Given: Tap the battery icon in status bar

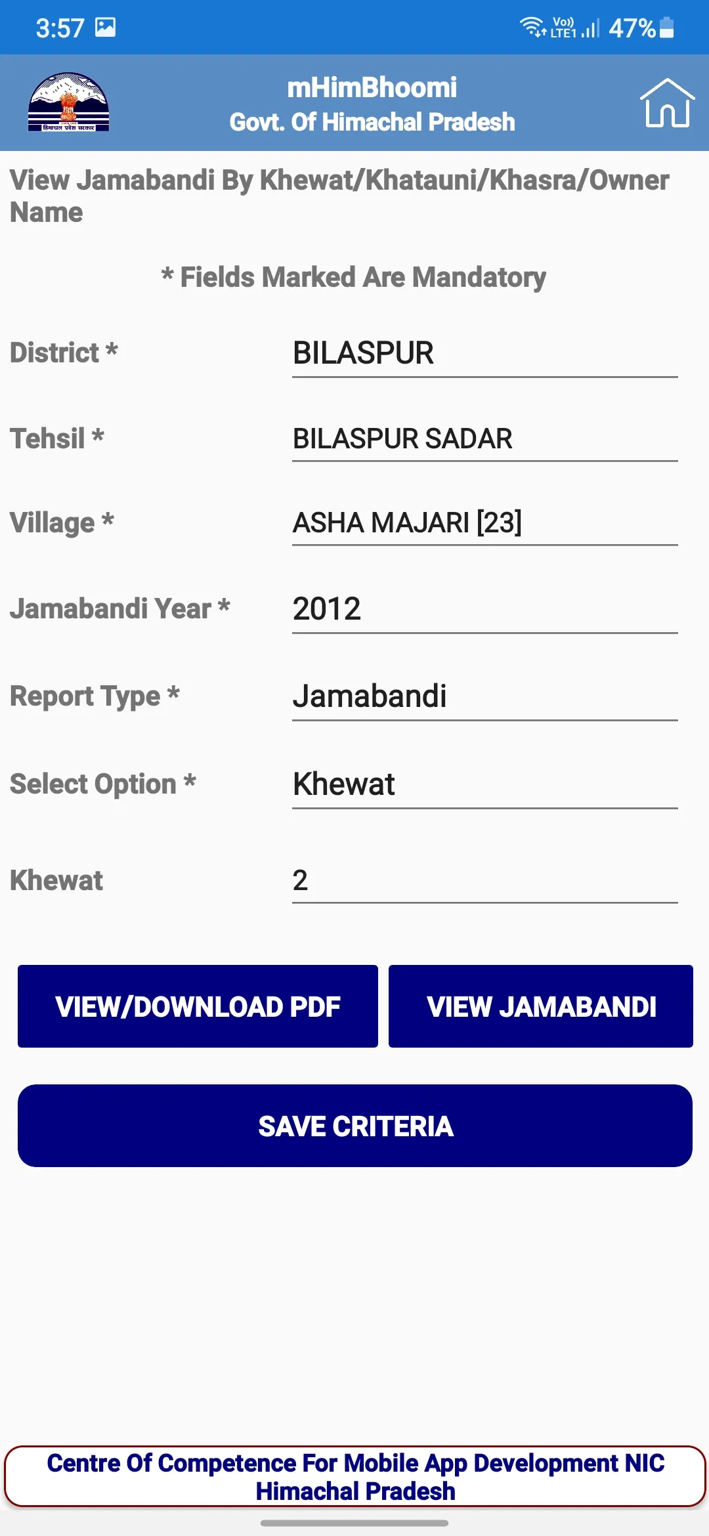Looking at the screenshot, I should click(666, 28).
